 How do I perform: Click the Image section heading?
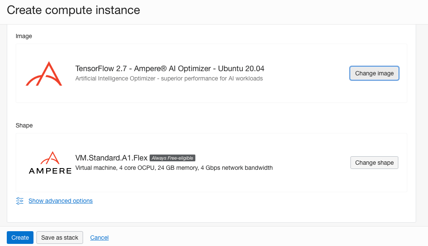(x=24, y=36)
